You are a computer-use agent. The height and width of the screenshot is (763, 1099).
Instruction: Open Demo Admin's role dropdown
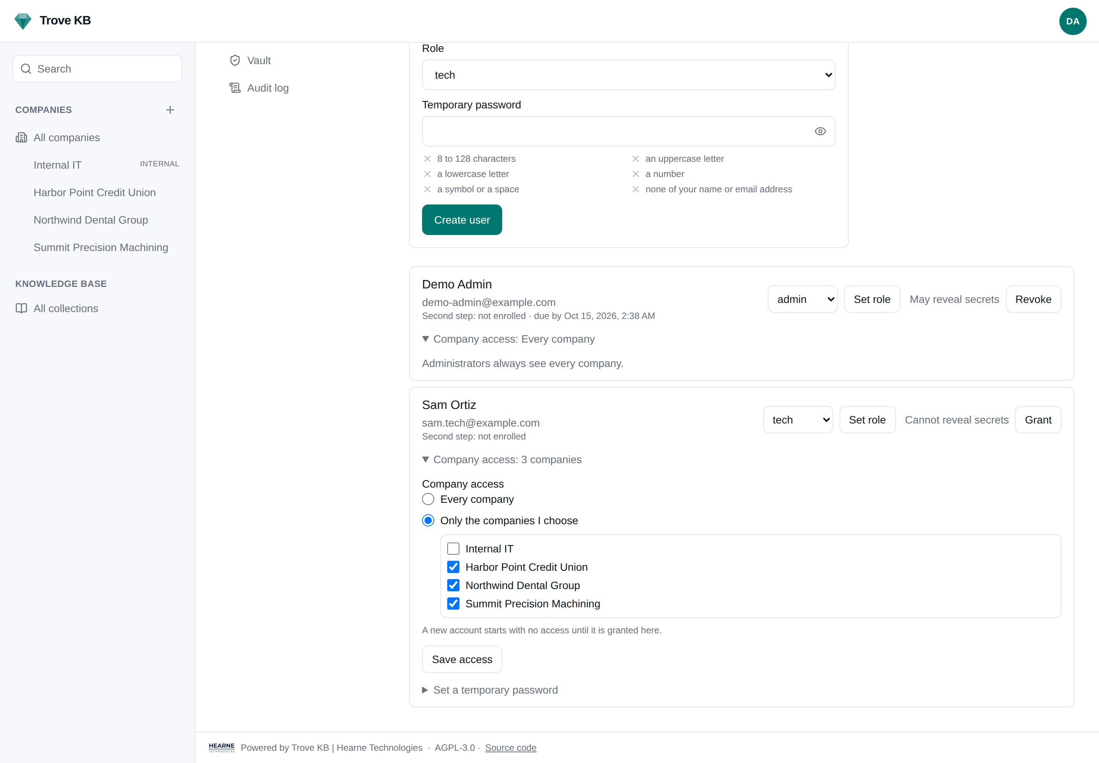(802, 299)
